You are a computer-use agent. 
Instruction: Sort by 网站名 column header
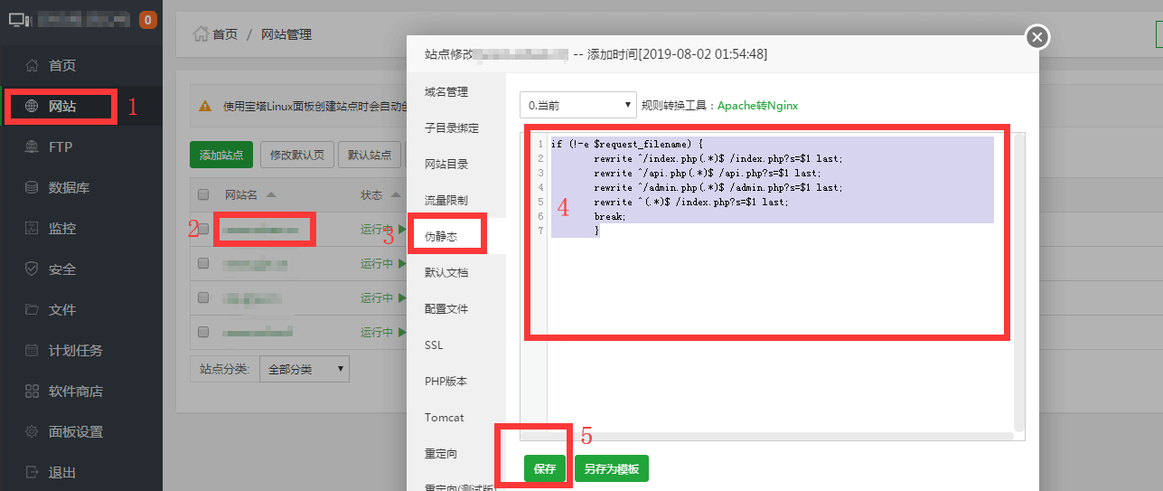coord(249,194)
